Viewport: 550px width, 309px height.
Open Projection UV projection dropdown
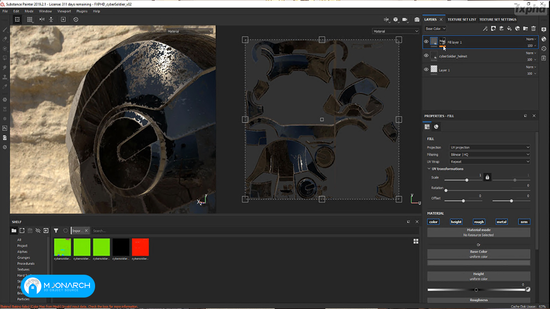click(x=490, y=148)
